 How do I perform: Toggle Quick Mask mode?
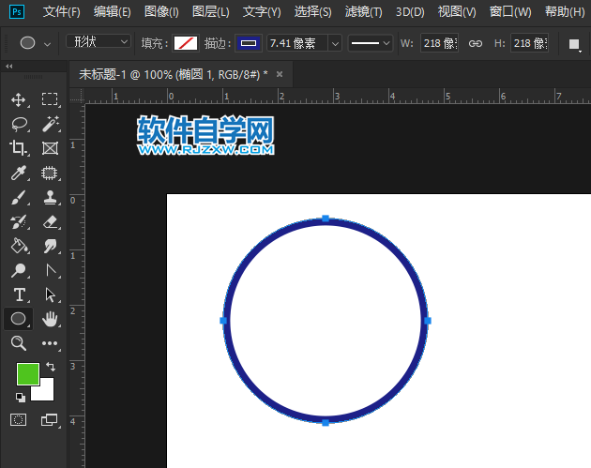[18, 419]
